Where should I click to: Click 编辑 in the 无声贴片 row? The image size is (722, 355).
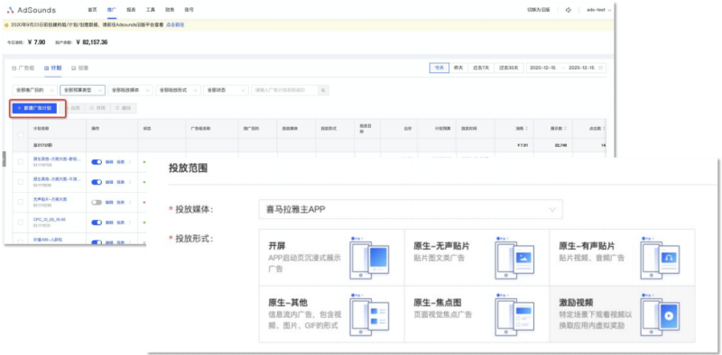[x=109, y=203]
